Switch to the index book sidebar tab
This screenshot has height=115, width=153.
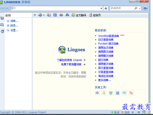pyautogui.click(x=2, y=18)
